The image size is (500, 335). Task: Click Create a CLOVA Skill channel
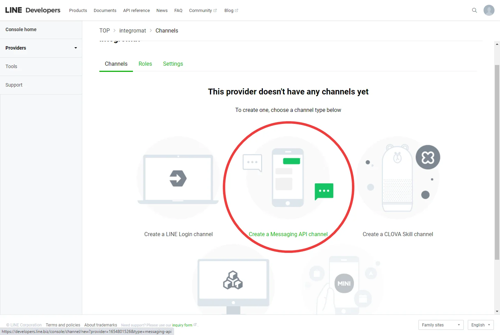[398, 234]
